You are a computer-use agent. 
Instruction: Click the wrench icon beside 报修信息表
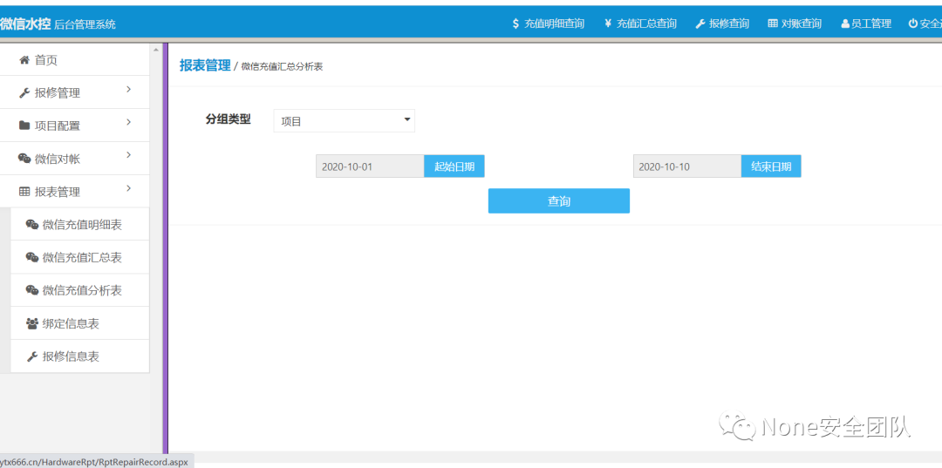coord(32,356)
